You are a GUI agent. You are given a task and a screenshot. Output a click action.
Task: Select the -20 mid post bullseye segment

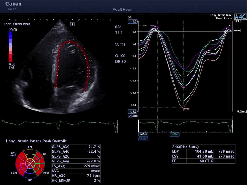coord(36,167)
